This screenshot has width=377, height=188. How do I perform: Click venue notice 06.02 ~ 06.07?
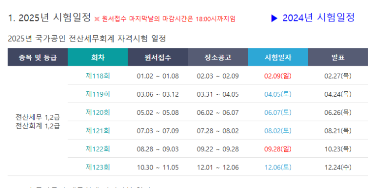coord(218,113)
